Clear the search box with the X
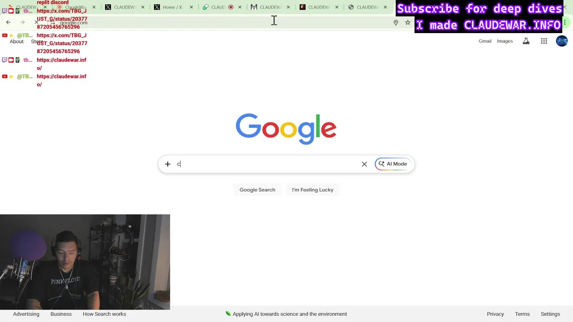The width and height of the screenshot is (573, 322). pos(364,164)
